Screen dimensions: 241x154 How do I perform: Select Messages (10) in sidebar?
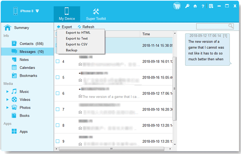(27, 52)
